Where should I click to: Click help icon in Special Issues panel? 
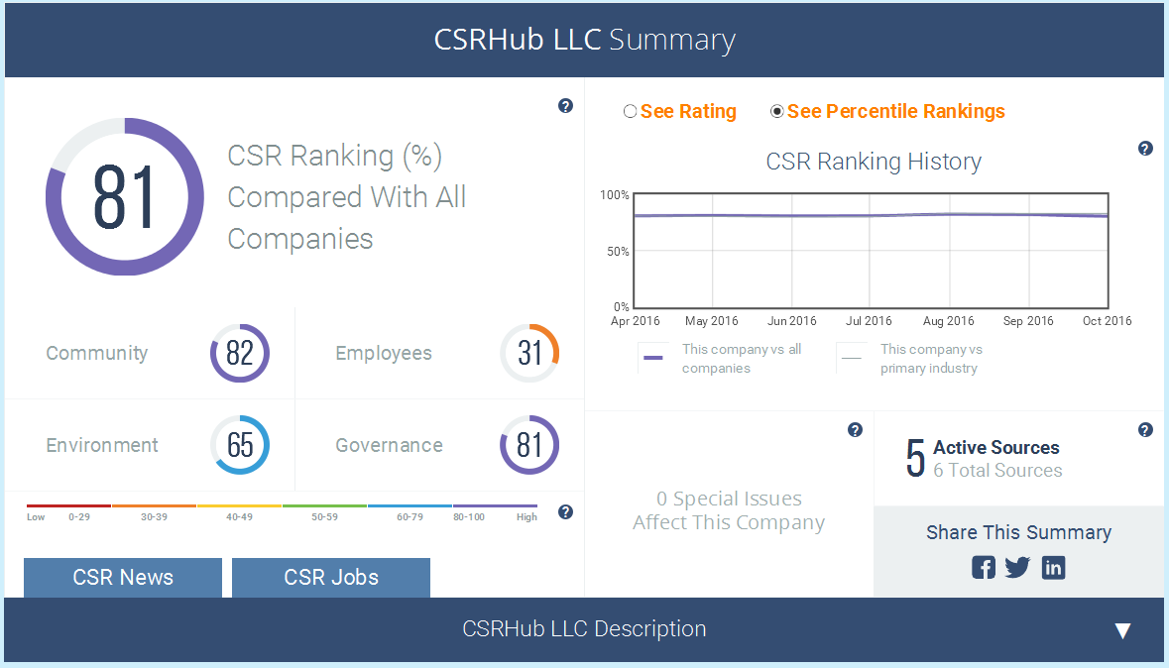(855, 429)
